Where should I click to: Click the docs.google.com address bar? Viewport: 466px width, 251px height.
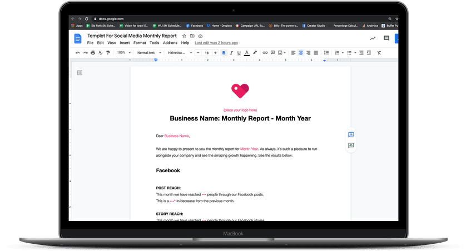coord(241,19)
